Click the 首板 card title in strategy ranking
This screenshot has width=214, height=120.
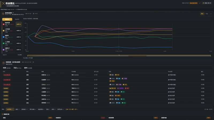[4, 118]
